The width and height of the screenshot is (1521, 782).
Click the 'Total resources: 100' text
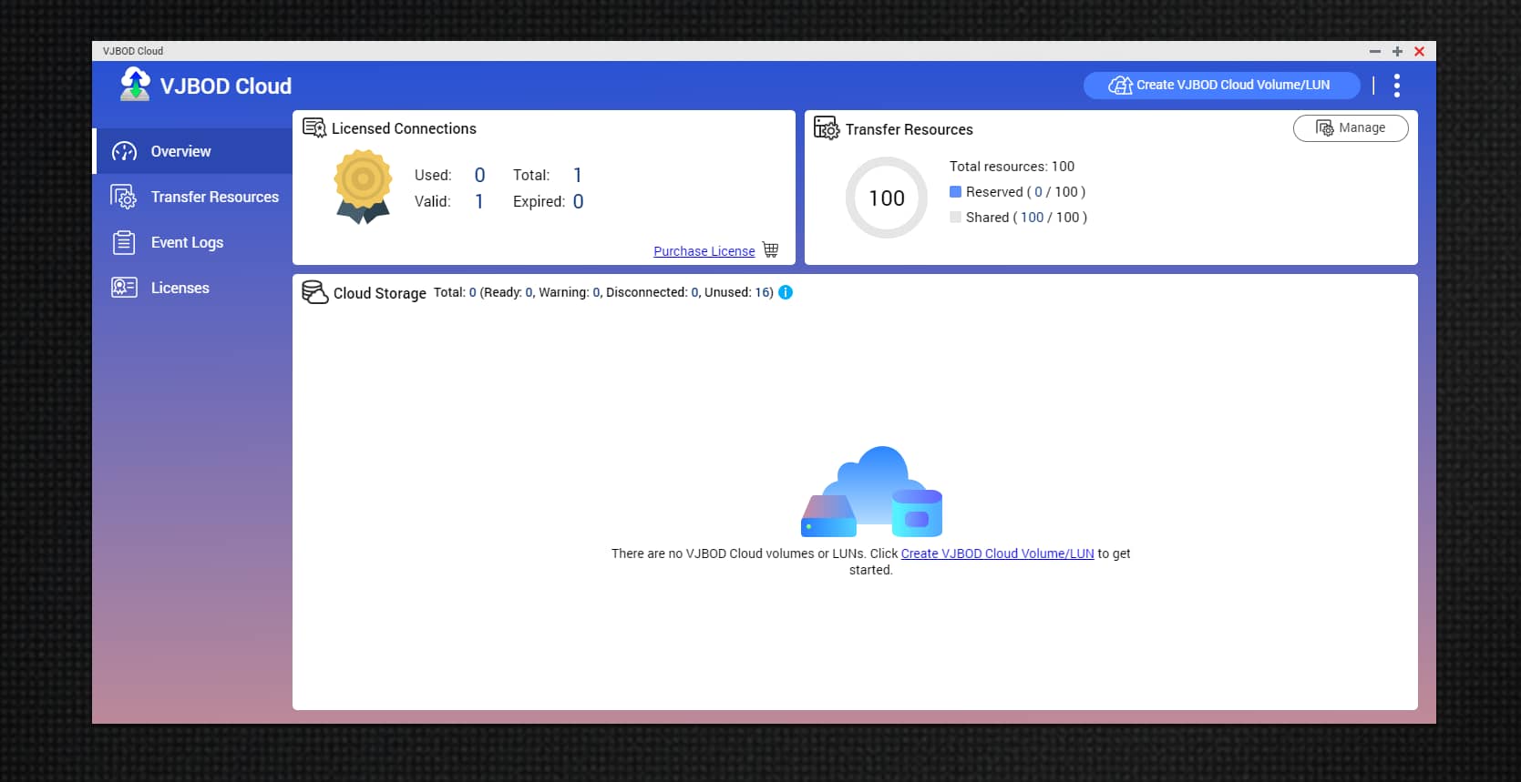1012,167
